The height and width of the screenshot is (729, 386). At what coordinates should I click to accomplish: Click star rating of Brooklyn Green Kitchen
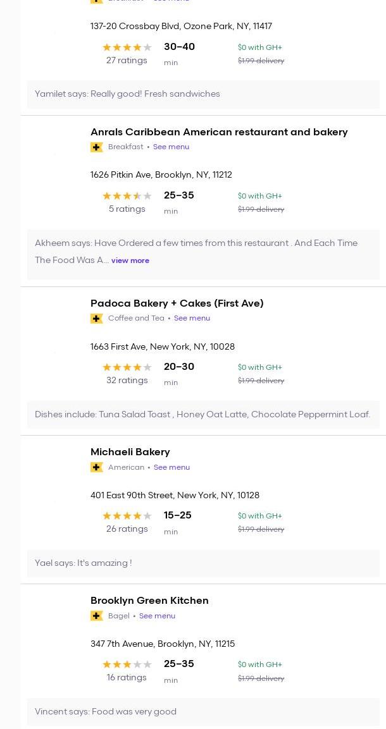tap(127, 665)
